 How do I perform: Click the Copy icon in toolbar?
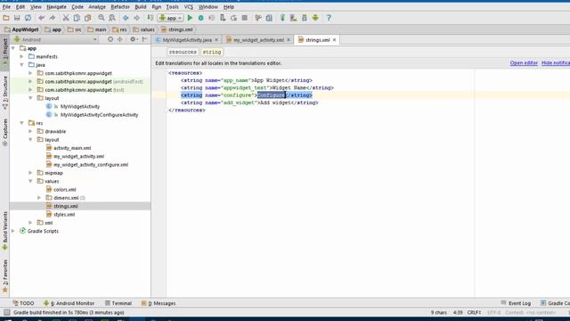pyautogui.click(x=77, y=18)
